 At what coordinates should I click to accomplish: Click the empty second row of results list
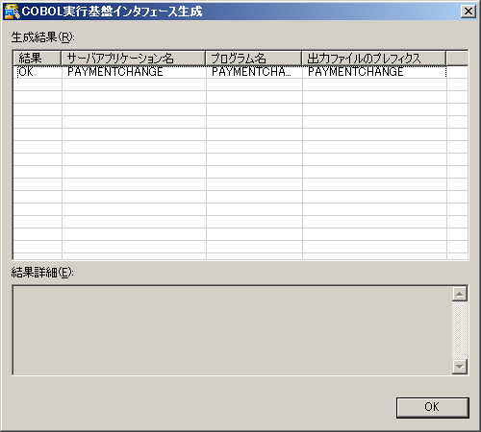(x=240, y=84)
